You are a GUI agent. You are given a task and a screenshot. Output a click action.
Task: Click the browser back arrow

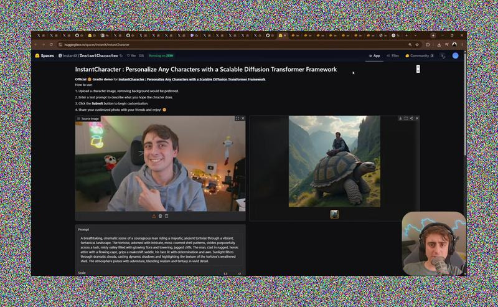tap(35, 45)
